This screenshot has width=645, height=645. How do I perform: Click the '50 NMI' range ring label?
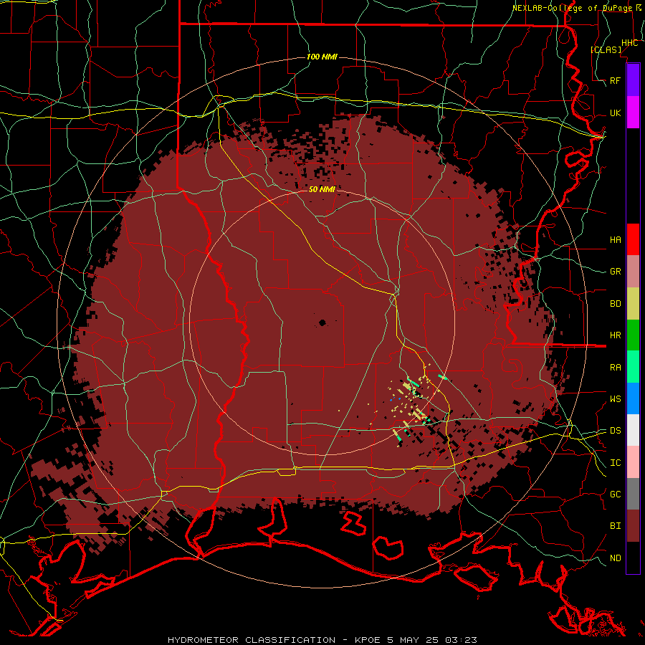tap(322, 189)
